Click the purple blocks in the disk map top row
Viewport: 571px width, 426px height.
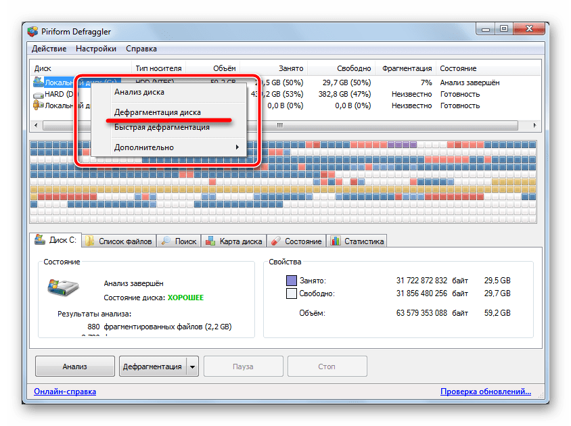402,145
